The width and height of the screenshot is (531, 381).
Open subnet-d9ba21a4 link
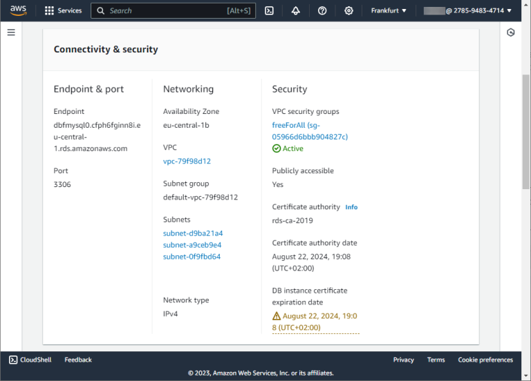coord(193,233)
